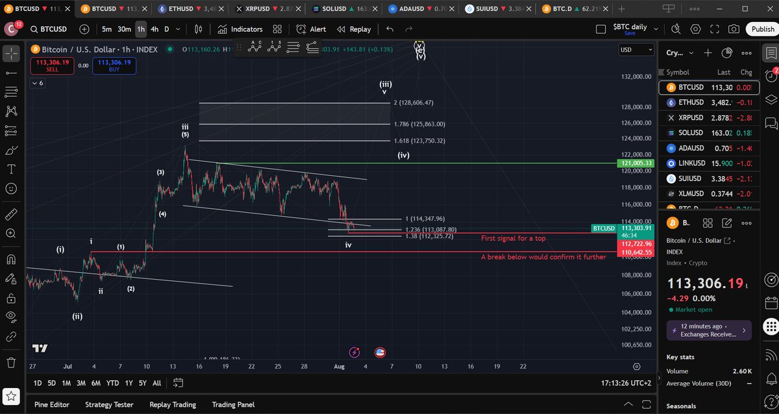The height and width of the screenshot is (414, 779).
Task: Open a new browser tab
Action: pyautogui.click(x=621, y=9)
